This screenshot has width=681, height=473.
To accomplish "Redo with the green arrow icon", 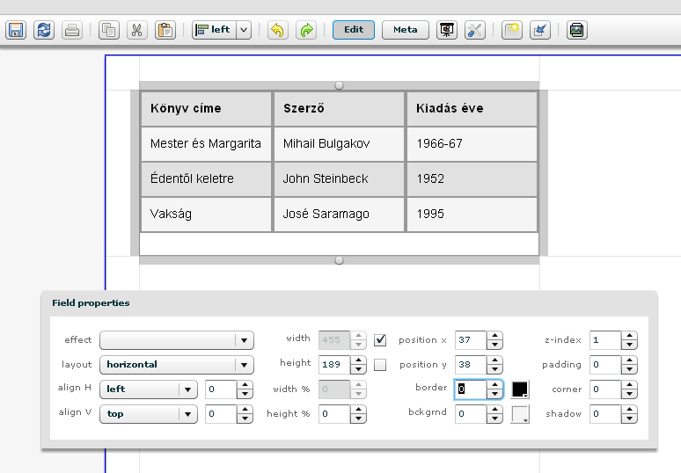I will point(305,30).
